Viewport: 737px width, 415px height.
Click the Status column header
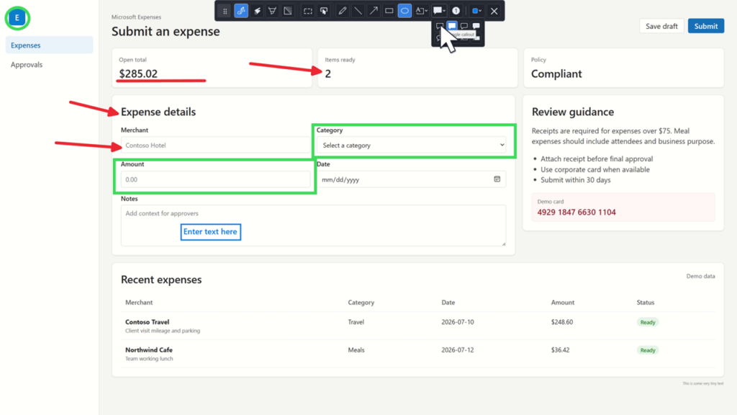[646, 302]
